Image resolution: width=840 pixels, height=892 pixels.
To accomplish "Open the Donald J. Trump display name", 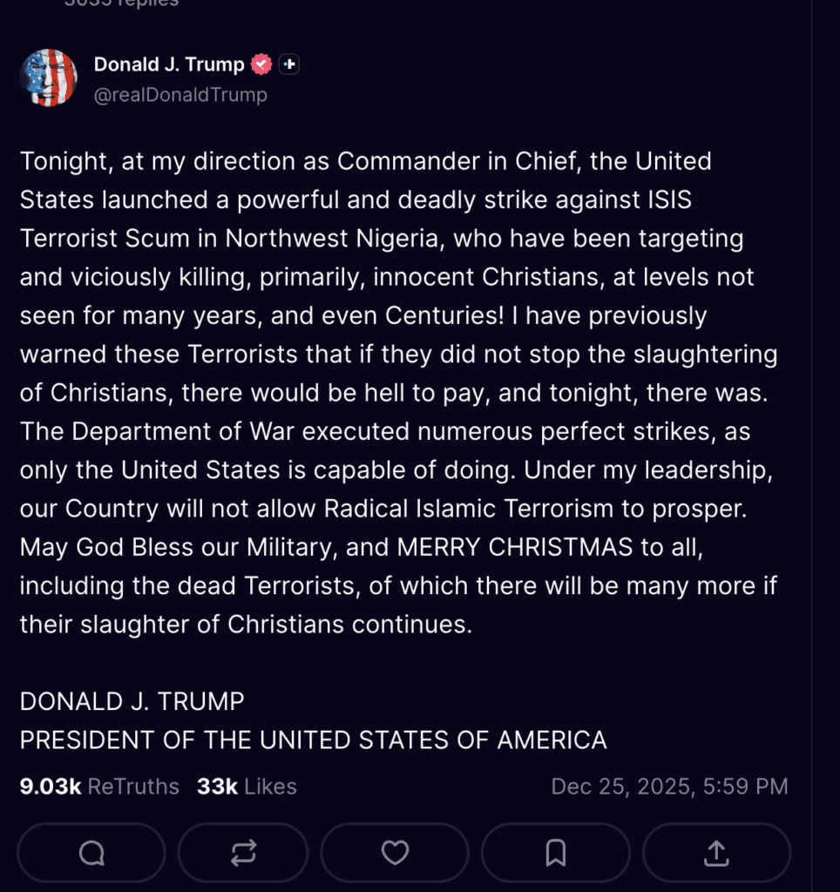I will [168, 64].
